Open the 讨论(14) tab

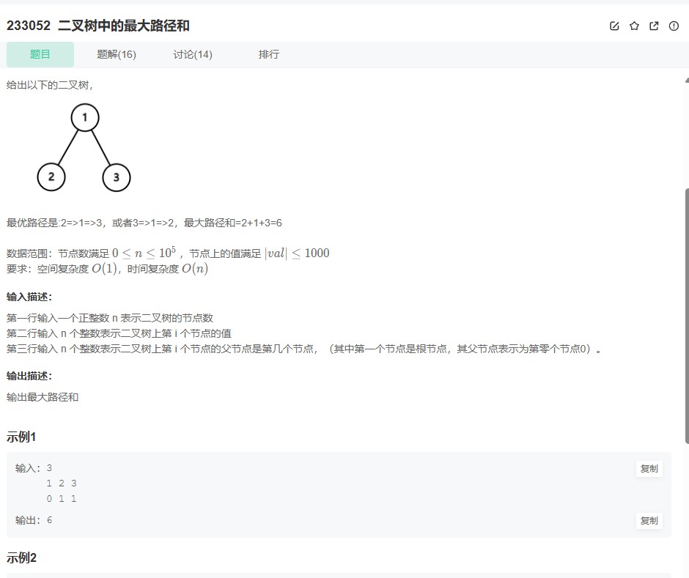(193, 54)
